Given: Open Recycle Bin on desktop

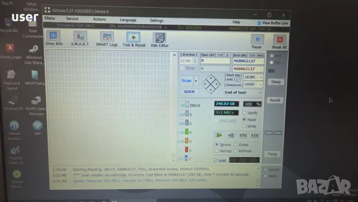Looking at the screenshot, I should (x=9, y=25).
